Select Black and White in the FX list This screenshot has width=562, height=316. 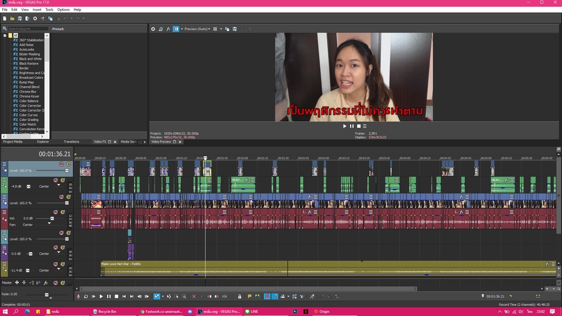pyautogui.click(x=30, y=59)
